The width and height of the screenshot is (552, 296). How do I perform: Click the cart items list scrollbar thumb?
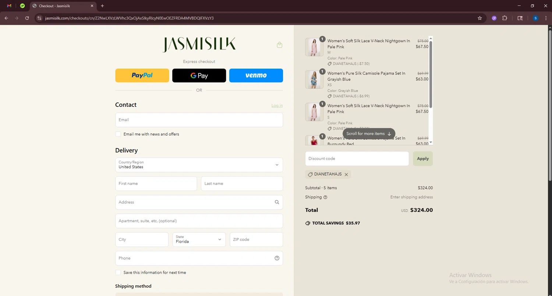[x=431, y=74]
